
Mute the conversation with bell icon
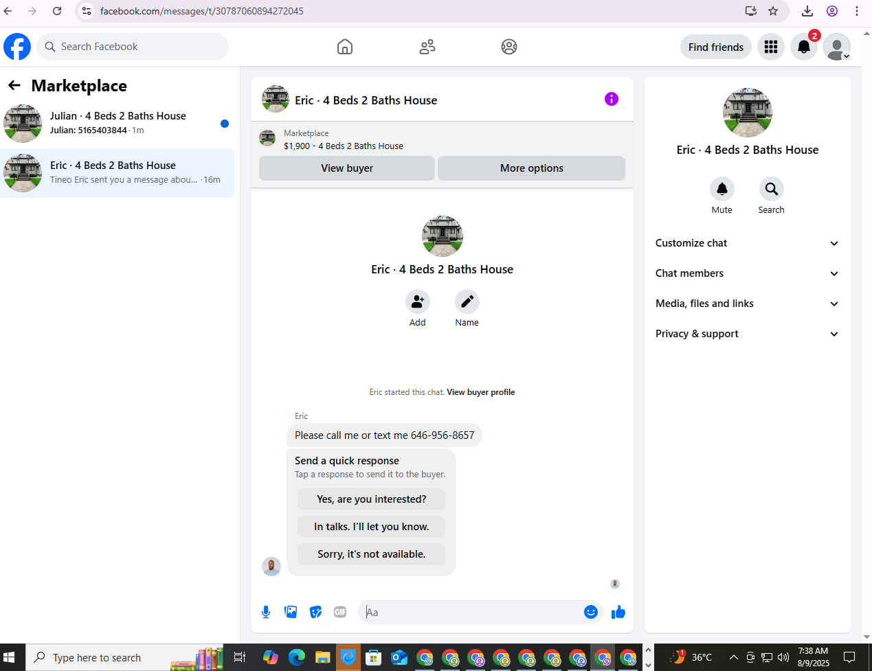coord(722,189)
